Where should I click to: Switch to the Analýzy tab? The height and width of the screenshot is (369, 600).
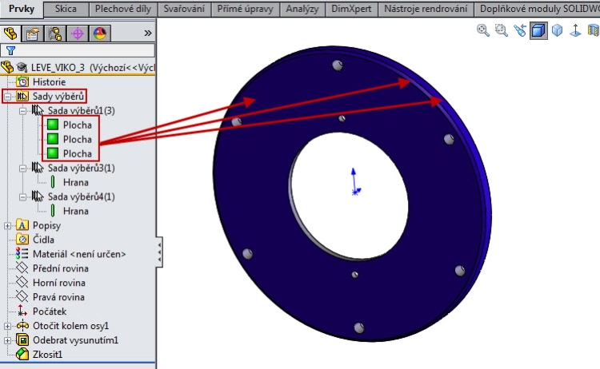(304, 9)
